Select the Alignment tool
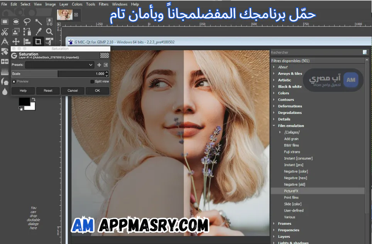 click(x=27, y=42)
